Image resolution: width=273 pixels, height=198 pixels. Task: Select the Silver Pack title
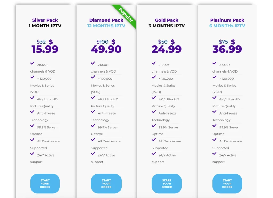click(45, 20)
